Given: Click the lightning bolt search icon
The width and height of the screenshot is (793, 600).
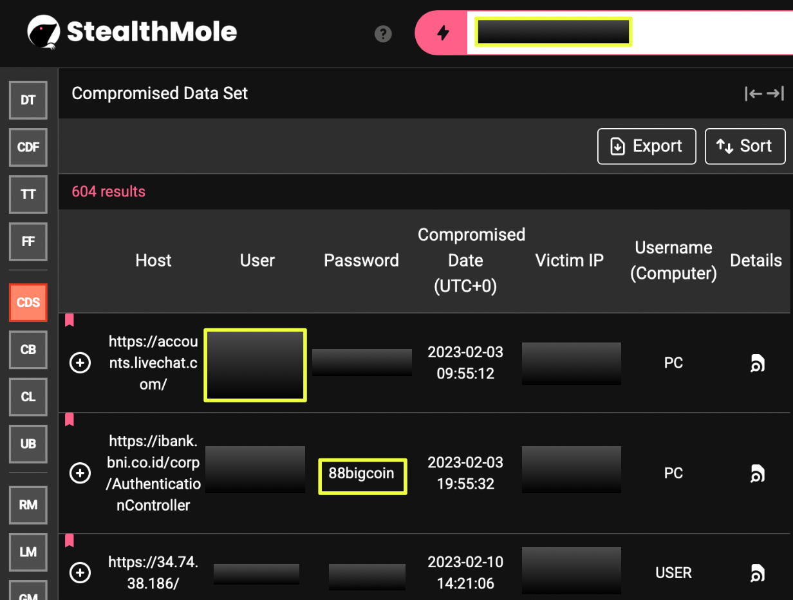Looking at the screenshot, I should (x=442, y=33).
